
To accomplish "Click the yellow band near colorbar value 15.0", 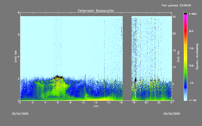I will coord(185,48).
